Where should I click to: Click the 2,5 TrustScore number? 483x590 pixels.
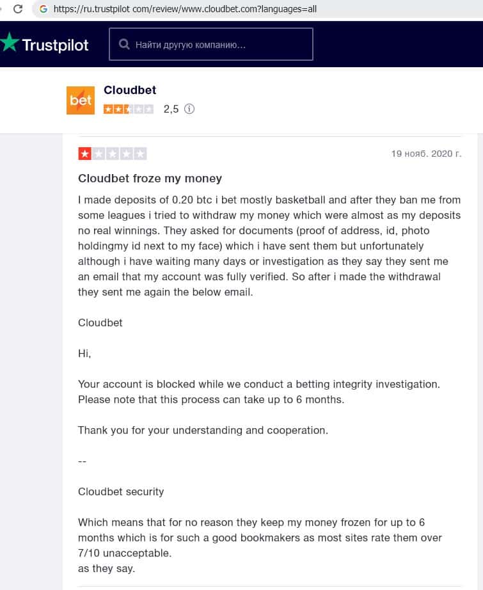(171, 109)
